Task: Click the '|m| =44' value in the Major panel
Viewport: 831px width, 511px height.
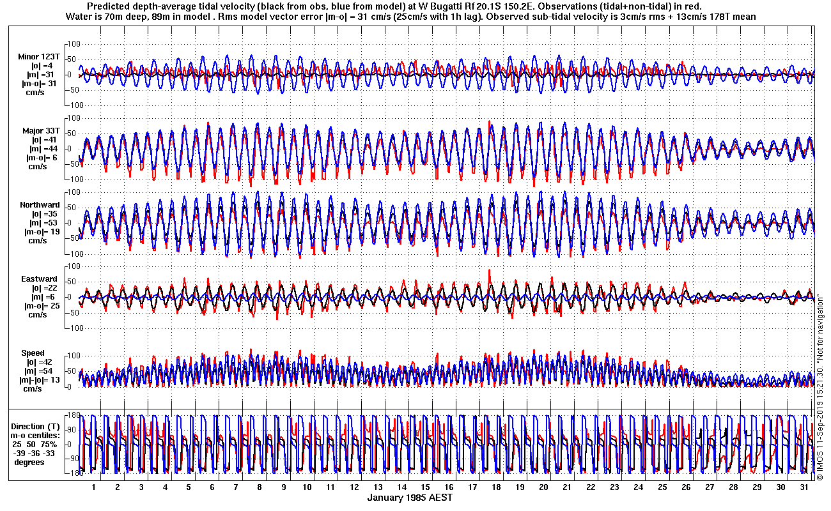Action: (x=44, y=149)
